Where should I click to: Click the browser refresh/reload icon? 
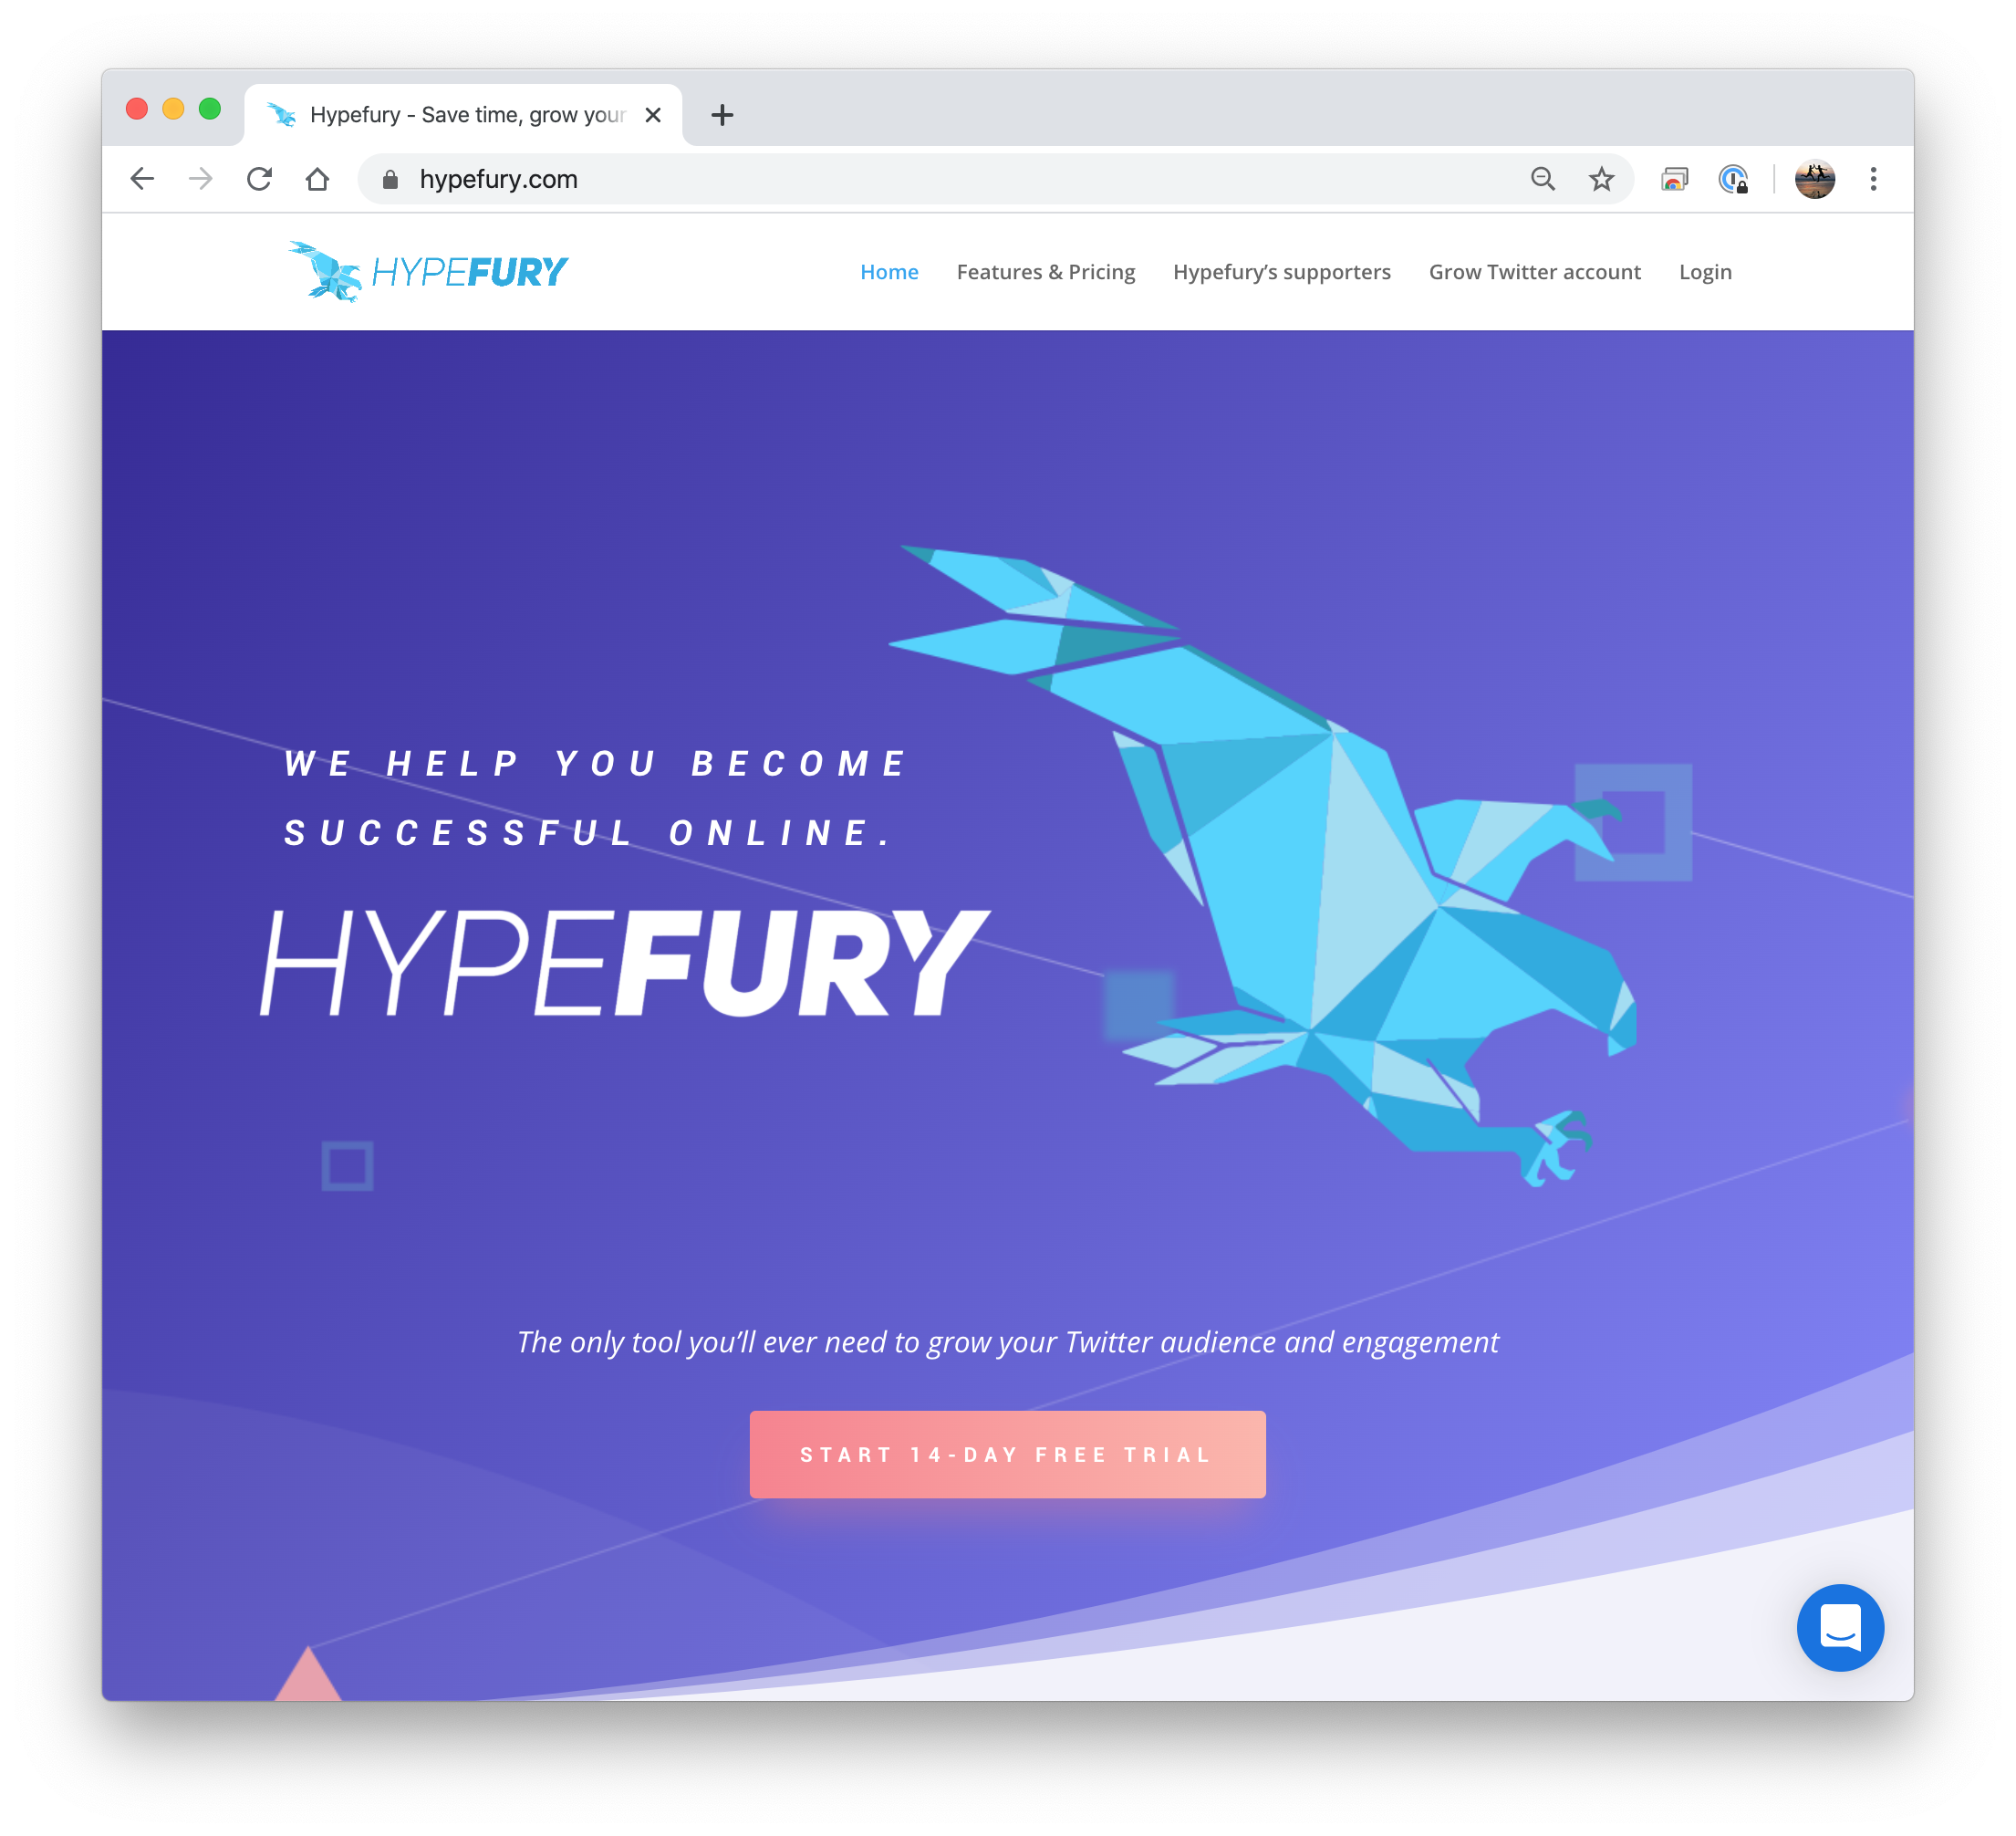point(260,177)
